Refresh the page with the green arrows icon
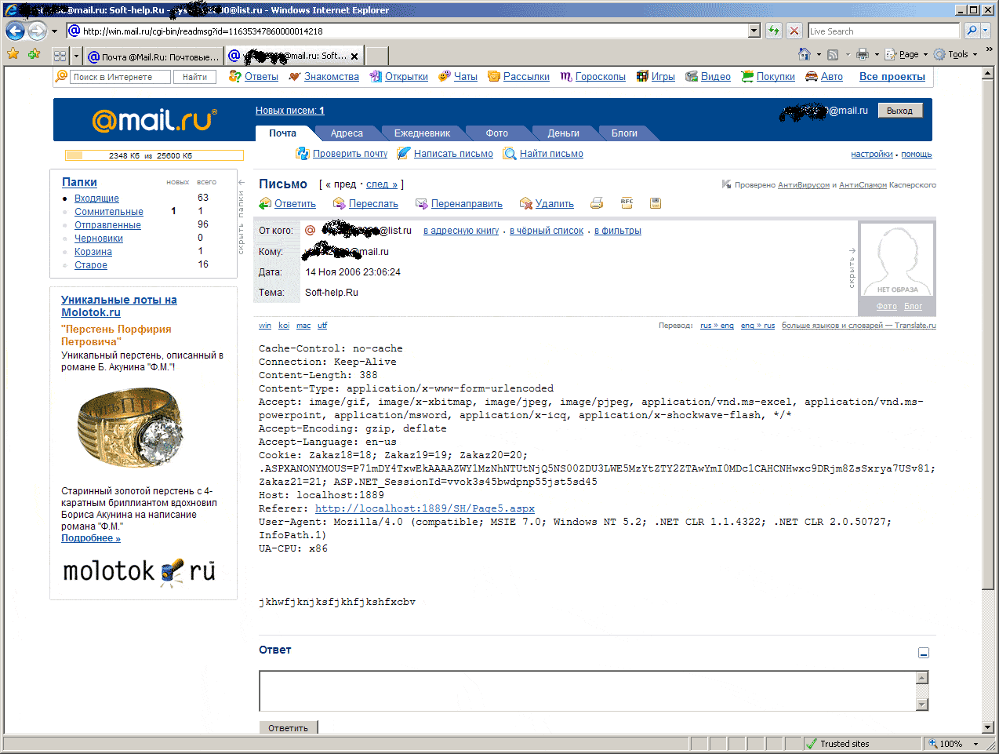This screenshot has height=754, width=999. pyautogui.click(x=774, y=31)
